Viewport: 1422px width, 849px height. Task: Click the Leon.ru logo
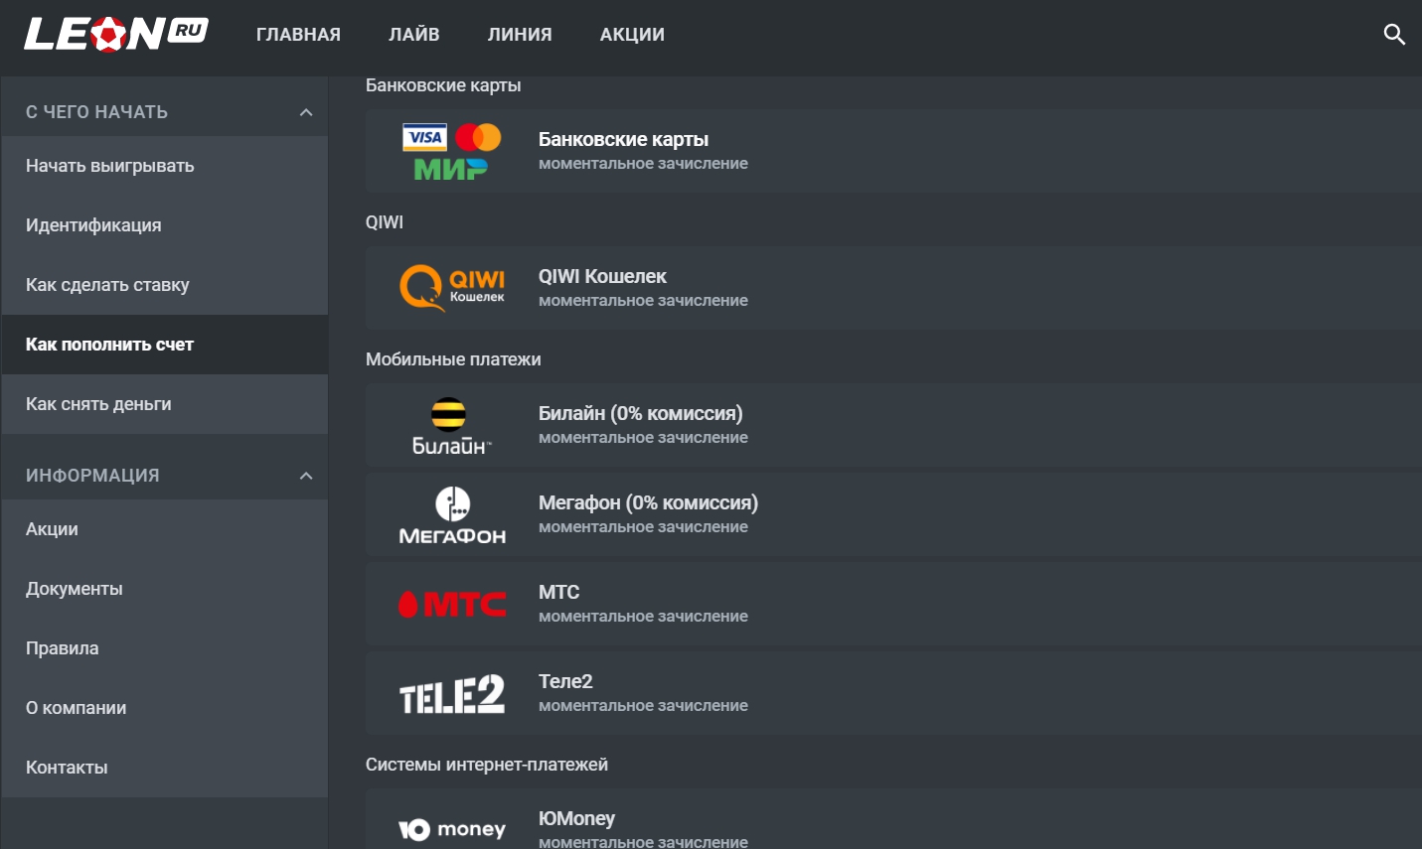click(115, 34)
